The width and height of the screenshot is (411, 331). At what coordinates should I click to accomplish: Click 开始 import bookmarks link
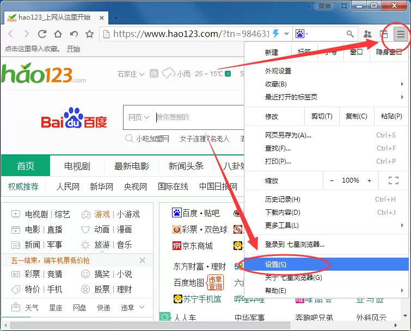pyautogui.click(x=73, y=49)
